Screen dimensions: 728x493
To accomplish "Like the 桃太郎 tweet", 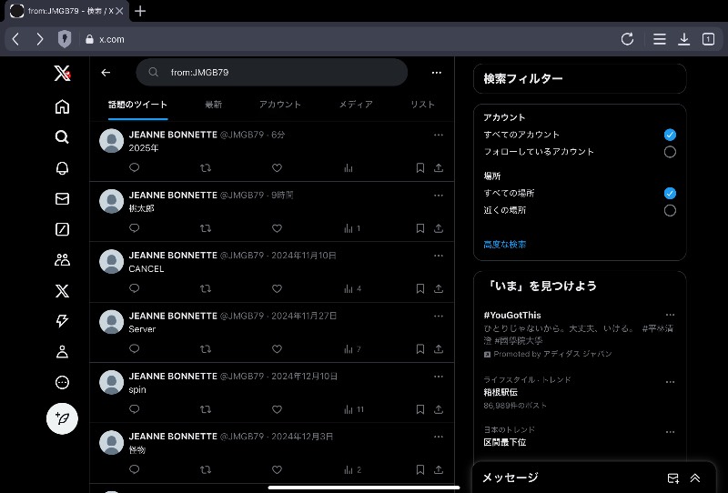I will 277,228.
